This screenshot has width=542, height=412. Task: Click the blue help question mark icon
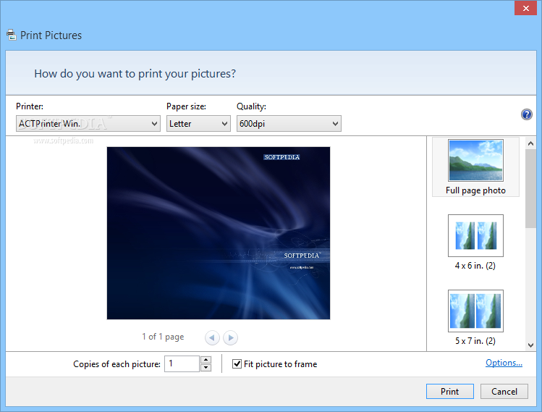coord(527,114)
